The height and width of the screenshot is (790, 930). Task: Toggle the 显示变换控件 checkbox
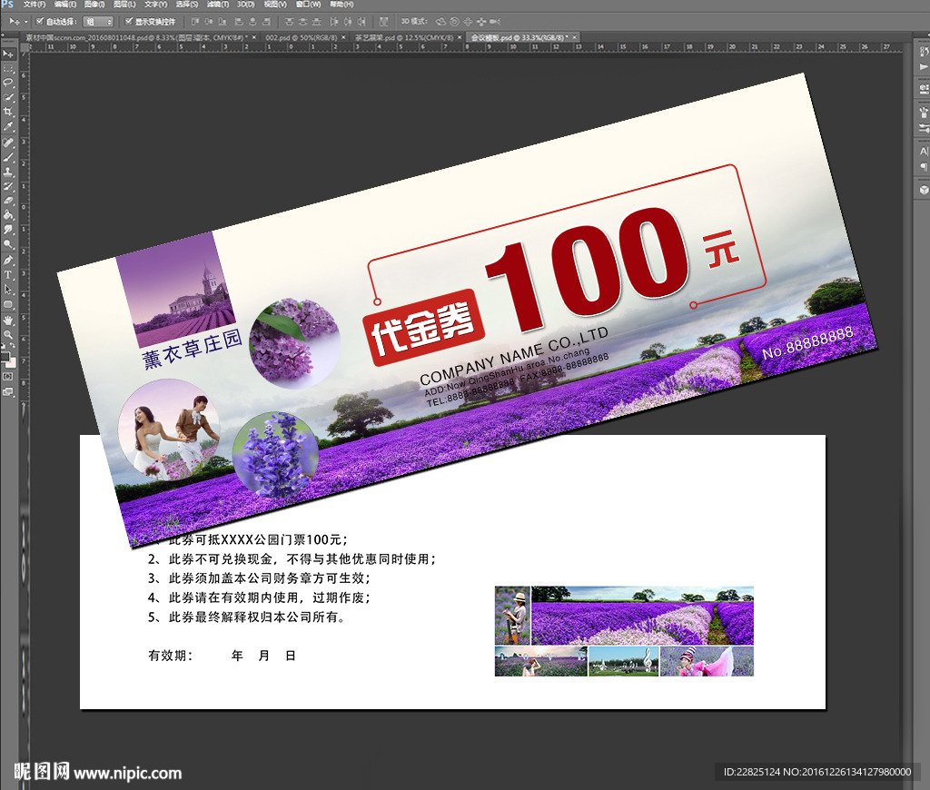[x=128, y=21]
